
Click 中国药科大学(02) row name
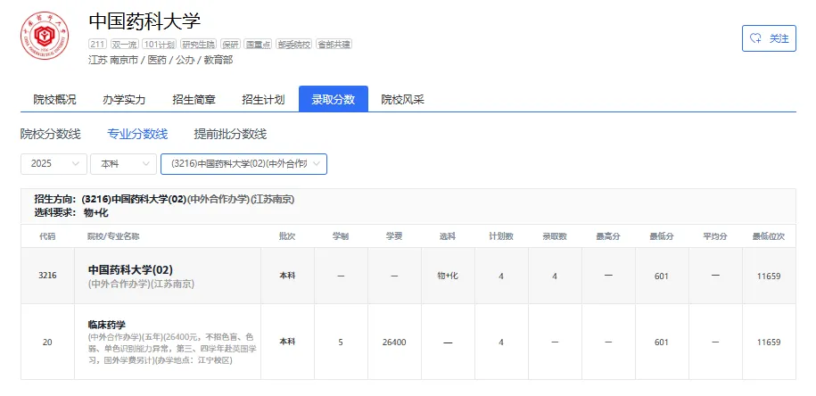(130, 269)
